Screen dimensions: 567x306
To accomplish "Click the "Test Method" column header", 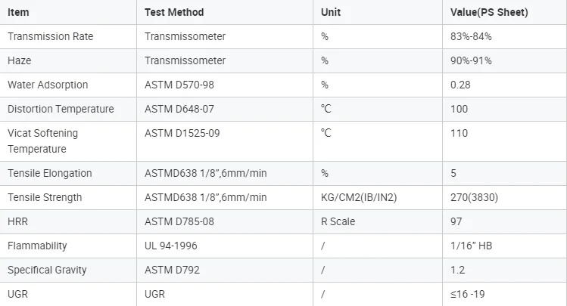I will (x=174, y=12).
